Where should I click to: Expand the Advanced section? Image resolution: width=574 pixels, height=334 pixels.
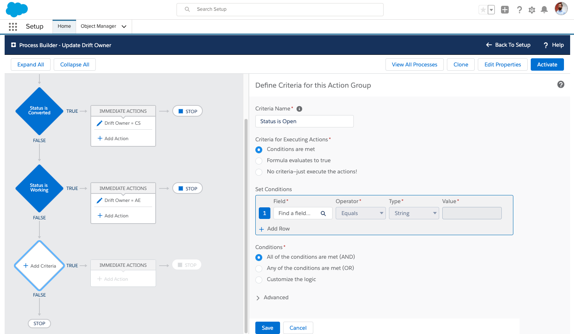pos(272,298)
